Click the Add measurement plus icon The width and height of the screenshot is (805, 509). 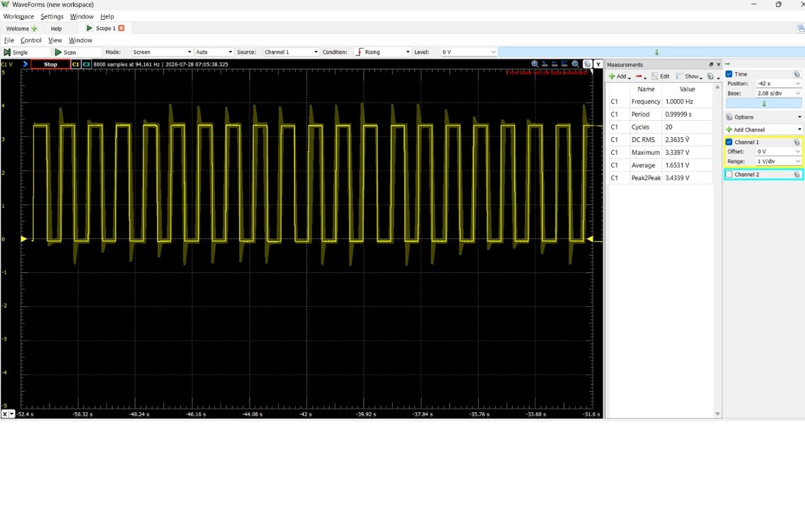click(612, 76)
